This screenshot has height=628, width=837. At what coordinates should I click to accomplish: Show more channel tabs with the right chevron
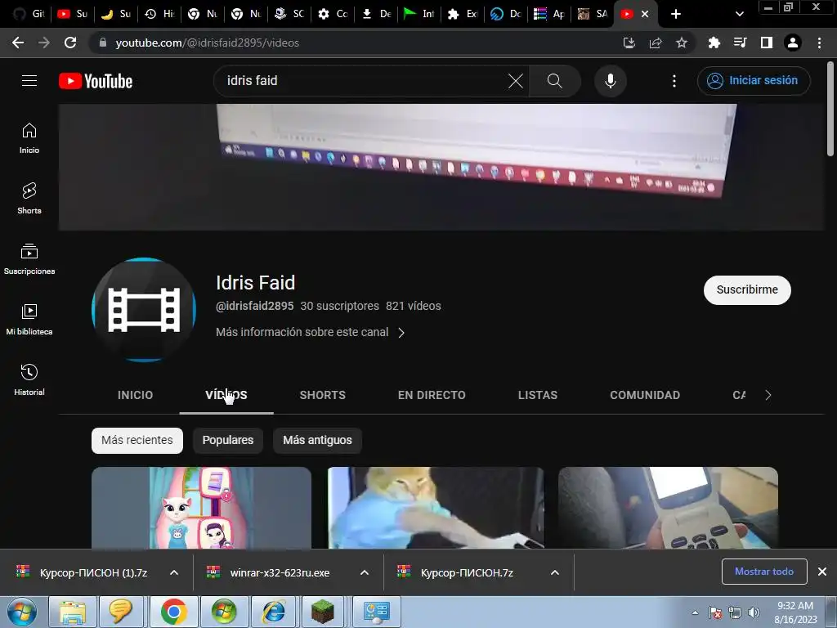[x=768, y=395]
